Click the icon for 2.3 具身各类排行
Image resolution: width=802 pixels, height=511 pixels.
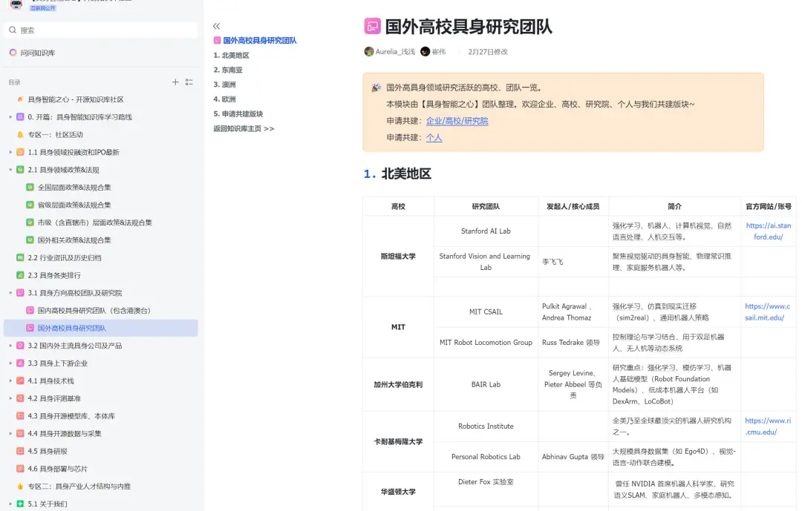point(20,275)
